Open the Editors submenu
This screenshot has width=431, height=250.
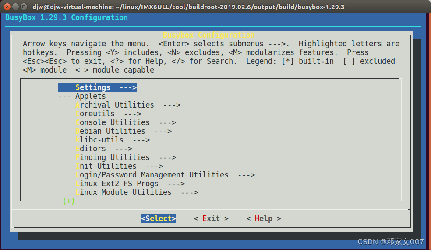click(104, 149)
